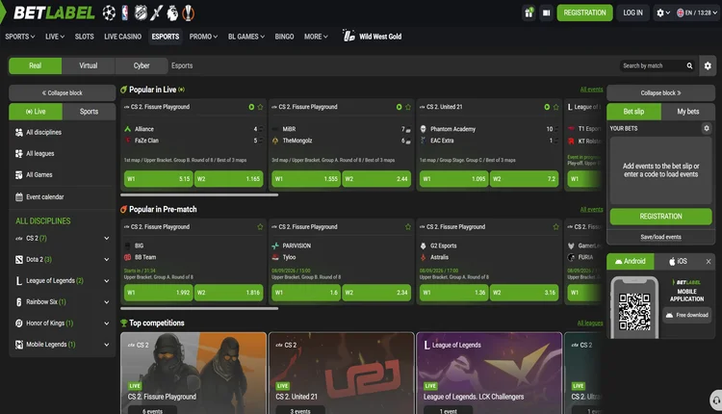The image size is (722, 414).
Task: Open site settings gear dropdown in header
Action: (x=663, y=13)
